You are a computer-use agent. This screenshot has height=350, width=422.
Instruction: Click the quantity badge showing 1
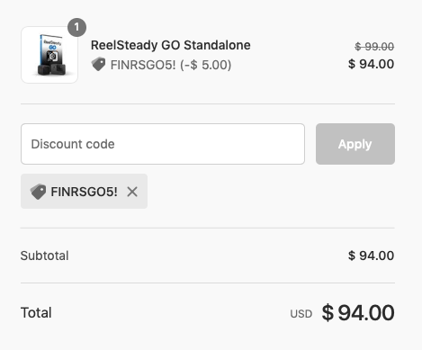(x=76, y=27)
